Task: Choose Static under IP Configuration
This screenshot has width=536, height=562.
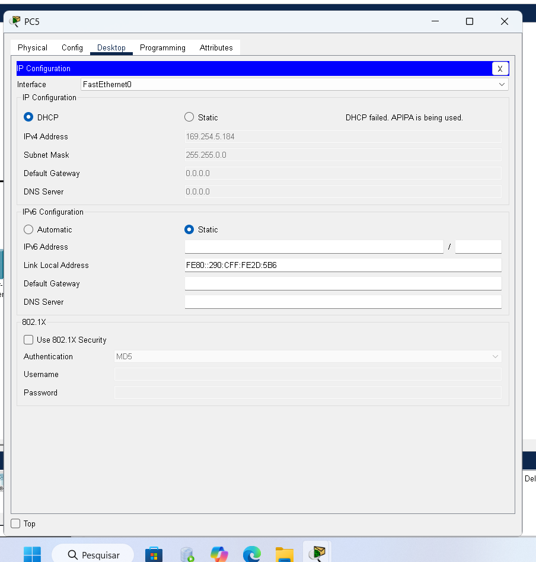Action: tap(189, 117)
